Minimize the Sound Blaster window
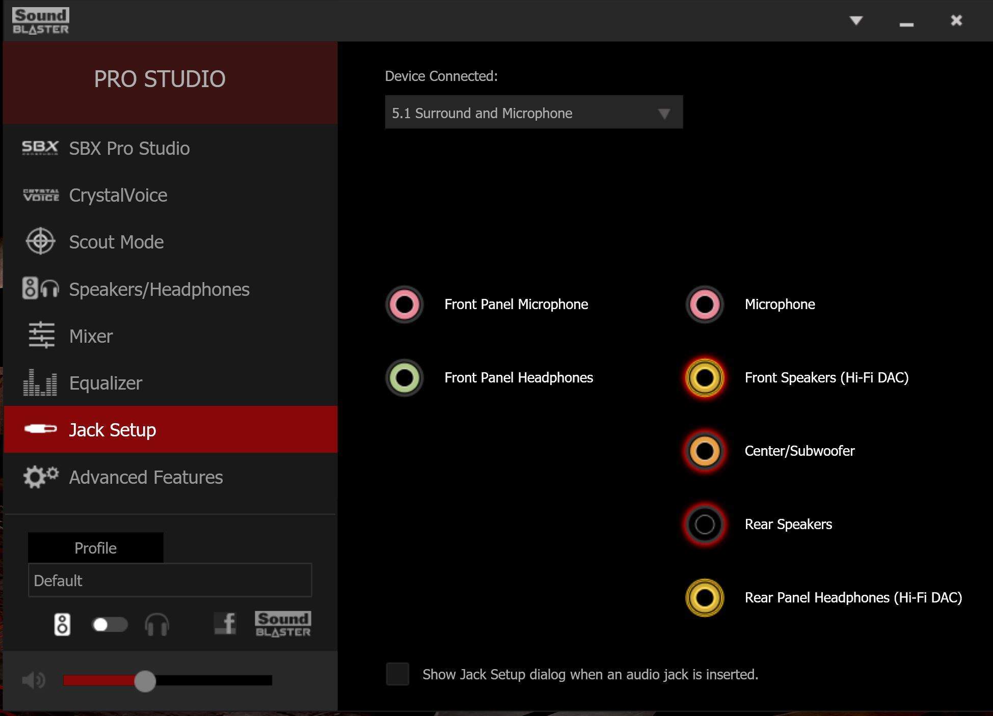 [x=906, y=24]
